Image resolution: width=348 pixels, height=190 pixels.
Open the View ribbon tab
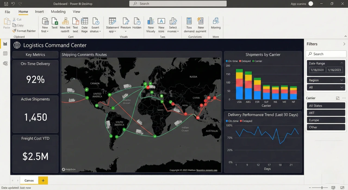[x=76, y=12]
